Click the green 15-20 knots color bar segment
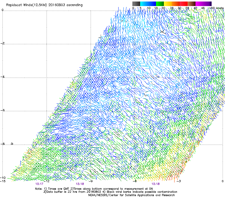Image resolution: width=225 pixels, height=197 pixels. pos(160,4)
